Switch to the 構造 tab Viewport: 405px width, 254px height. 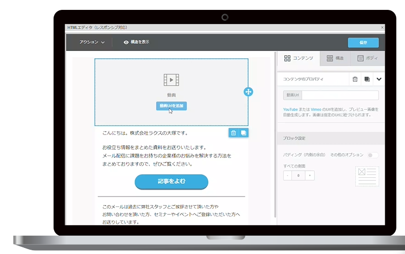click(x=335, y=58)
